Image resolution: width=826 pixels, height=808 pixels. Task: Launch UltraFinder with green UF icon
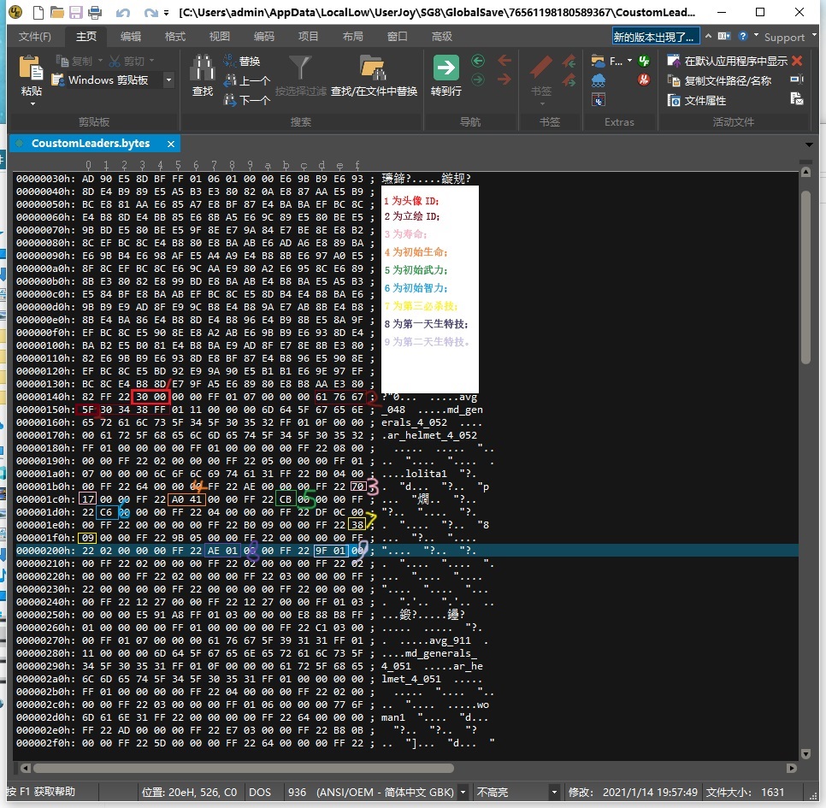(643, 61)
